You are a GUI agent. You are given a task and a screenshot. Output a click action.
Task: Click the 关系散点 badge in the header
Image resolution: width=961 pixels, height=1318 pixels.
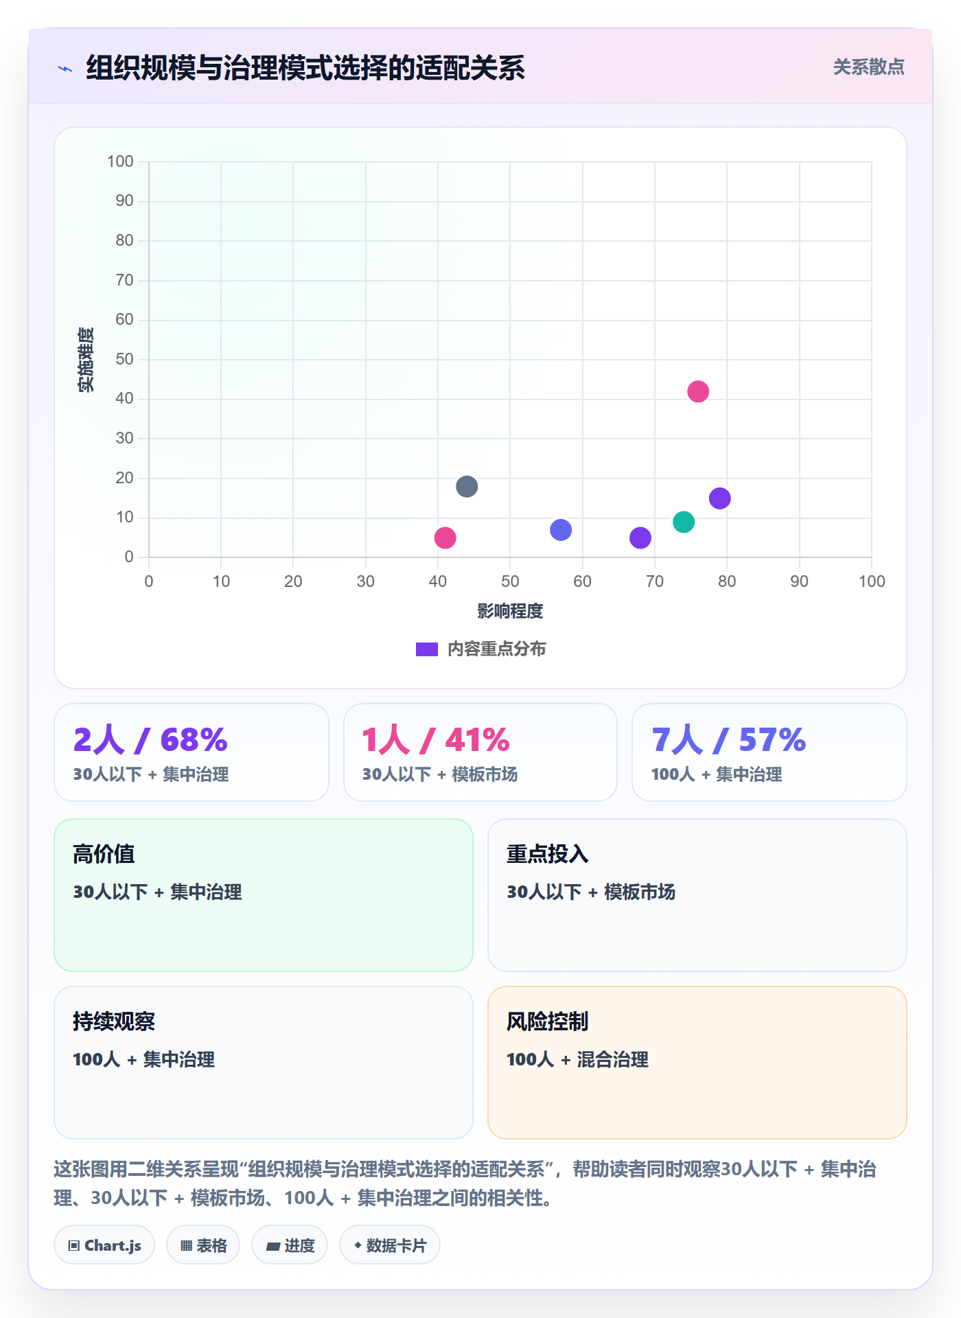(x=868, y=67)
